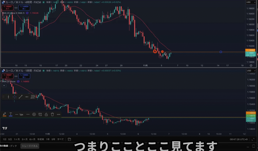Lock the selected drawing
Viewport: 258px width, 151px height.
(x=46, y=114)
